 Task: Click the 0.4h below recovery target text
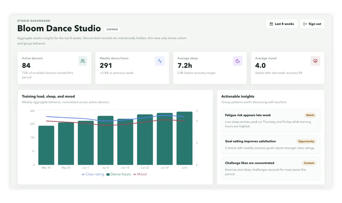[x=196, y=73]
